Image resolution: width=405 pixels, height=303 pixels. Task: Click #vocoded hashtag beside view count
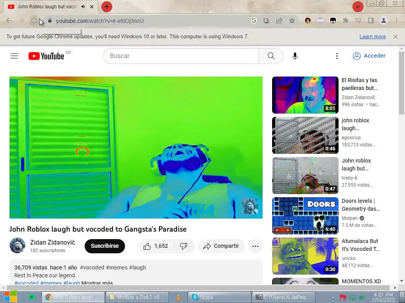(x=92, y=267)
